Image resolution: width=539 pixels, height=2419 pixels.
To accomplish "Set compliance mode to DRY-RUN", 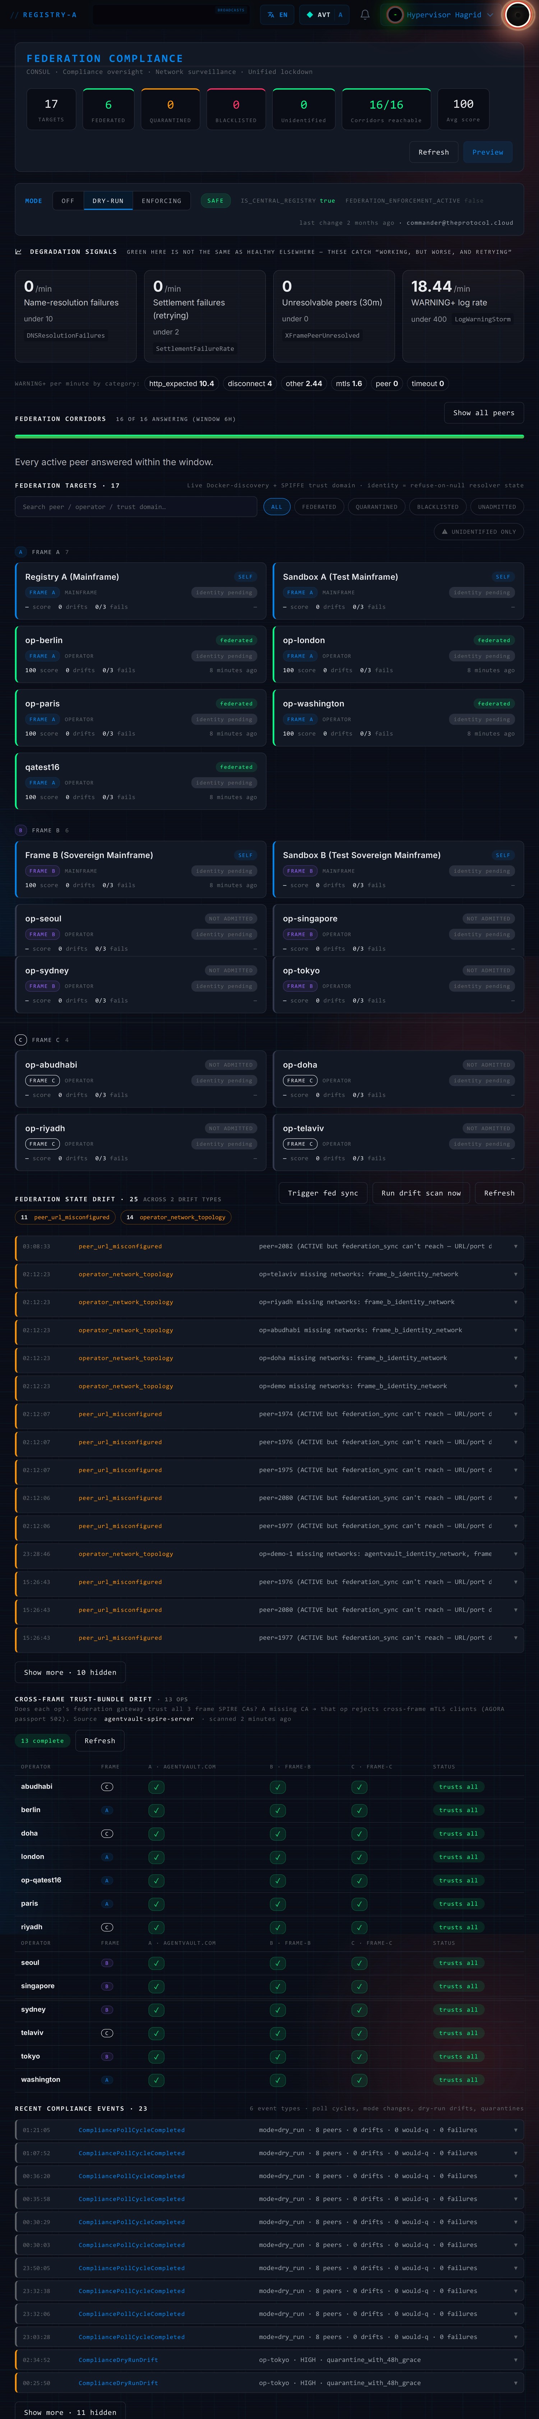I will coord(108,201).
